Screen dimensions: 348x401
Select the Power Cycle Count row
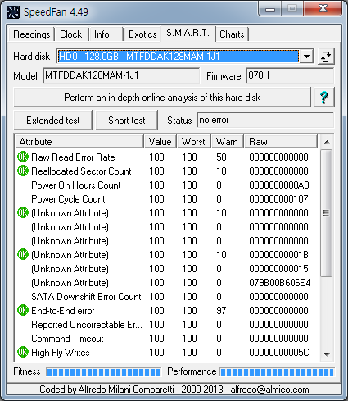point(167,198)
